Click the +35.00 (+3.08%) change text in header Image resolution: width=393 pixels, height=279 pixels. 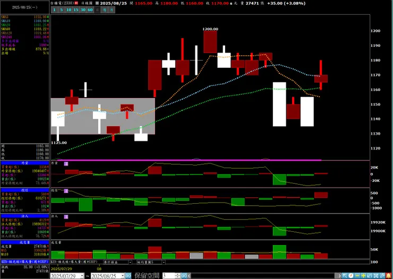tap(286, 3)
